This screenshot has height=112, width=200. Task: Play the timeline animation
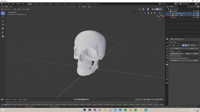[x=84, y=100]
